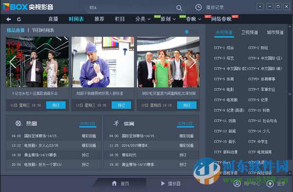Open the 网络春晚 tab
293x192 pixels.
point(221,19)
